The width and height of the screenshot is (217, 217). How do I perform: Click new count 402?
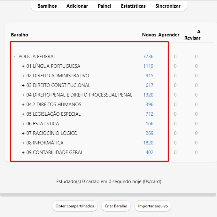(150, 152)
